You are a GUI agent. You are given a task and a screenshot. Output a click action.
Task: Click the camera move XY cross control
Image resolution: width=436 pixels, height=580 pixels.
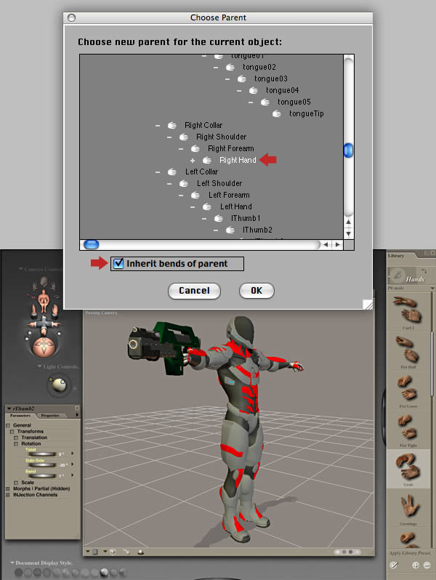44,324
